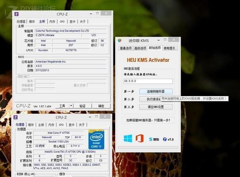Screen dimensions: 240x177
Task: Open SPD tab in the bottom CPU-Z window
Action: point(61,125)
